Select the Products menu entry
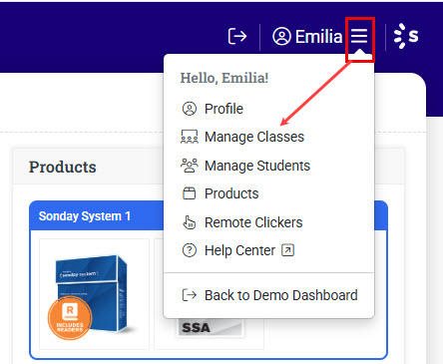443x364 pixels. pos(231,193)
